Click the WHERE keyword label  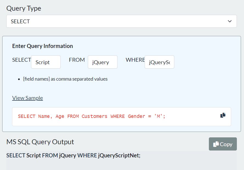pos(135,59)
